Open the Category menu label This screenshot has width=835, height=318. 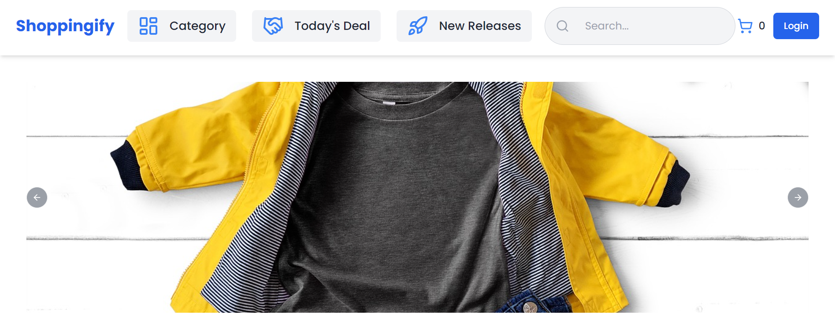point(197,26)
